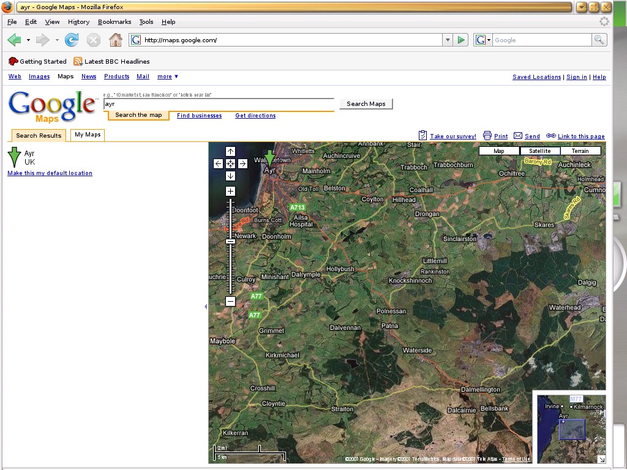The width and height of the screenshot is (627, 470).
Task: Expand the URL bar history dropdown
Action: click(447, 40)
